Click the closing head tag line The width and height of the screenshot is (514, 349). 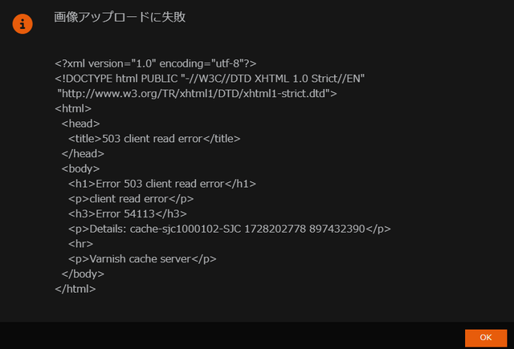pos(83,153)
